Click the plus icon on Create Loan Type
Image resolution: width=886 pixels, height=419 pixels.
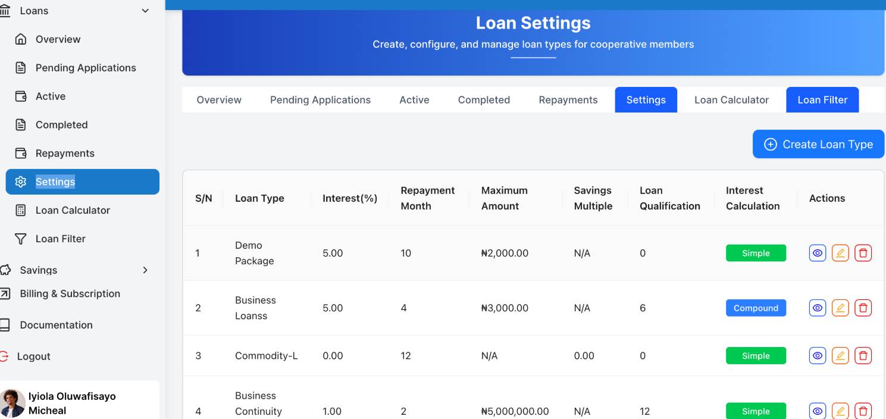pyautogui.click(x=771, y=145)
